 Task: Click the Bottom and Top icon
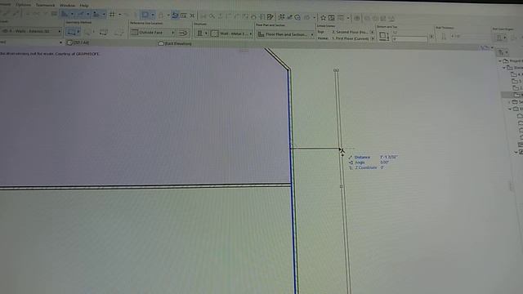(384, 36)
